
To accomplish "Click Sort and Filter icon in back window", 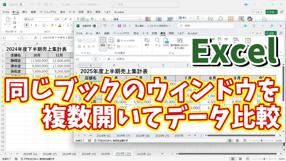I will click(210, 19).
